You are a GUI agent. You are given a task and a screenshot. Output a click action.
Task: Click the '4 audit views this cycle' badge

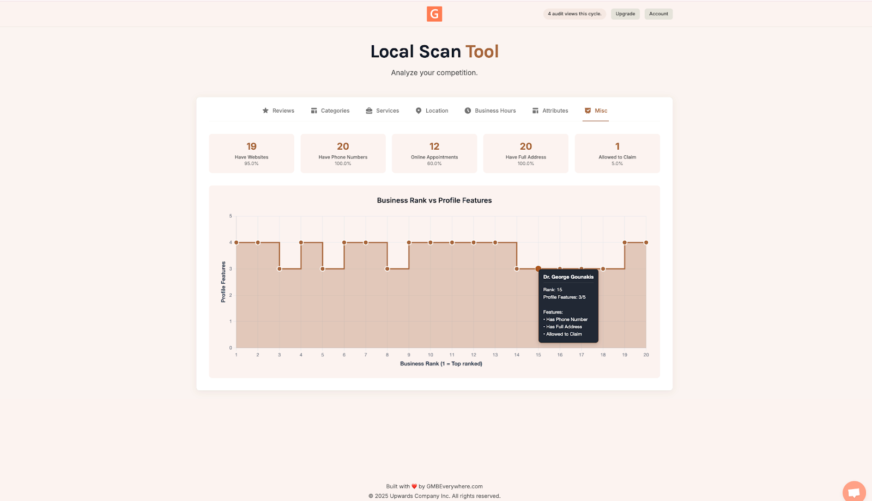pyautogui.click(x=574, y=14)
